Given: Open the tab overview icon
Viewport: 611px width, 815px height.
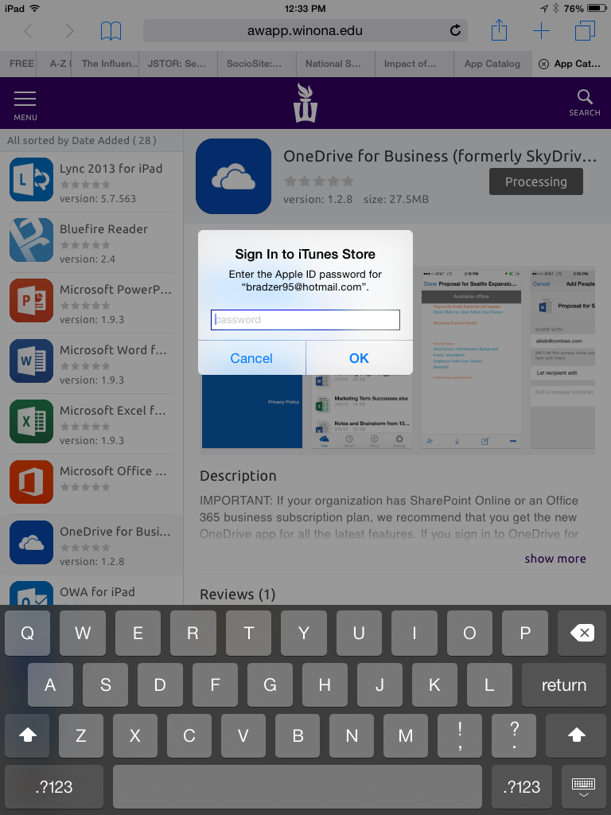Looking at the screenshot, I should tap(585, 31).
